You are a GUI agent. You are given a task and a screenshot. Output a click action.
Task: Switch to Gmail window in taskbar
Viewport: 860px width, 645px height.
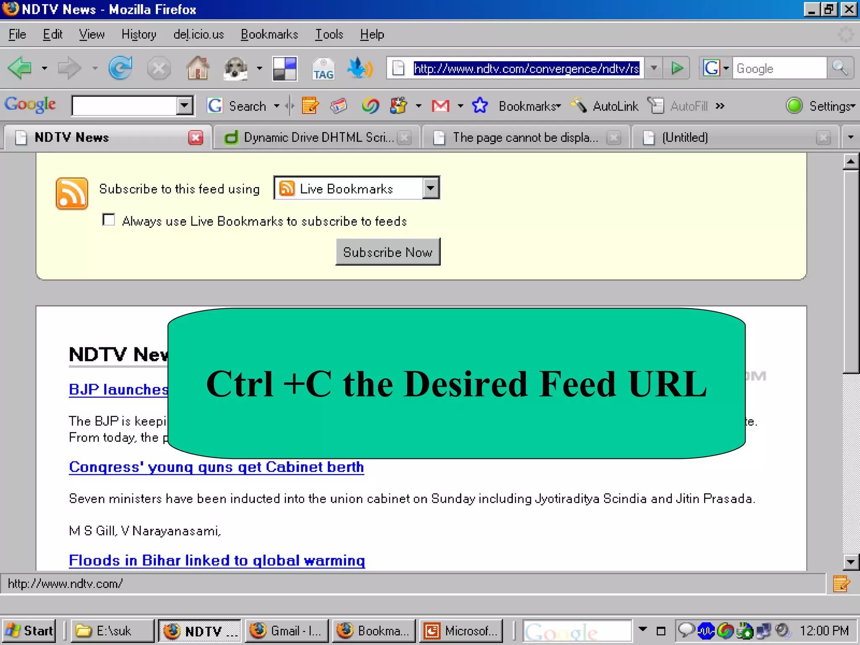(287, 631)
